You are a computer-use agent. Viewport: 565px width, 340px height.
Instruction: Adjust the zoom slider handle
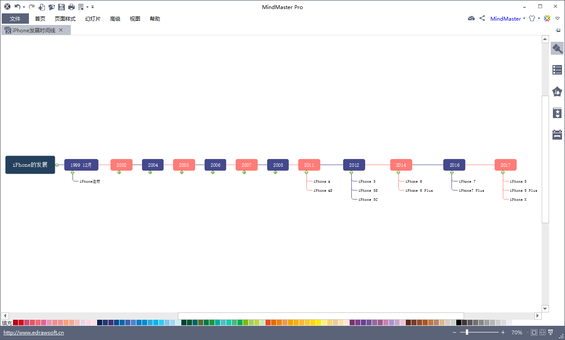(x=467, y=332)
